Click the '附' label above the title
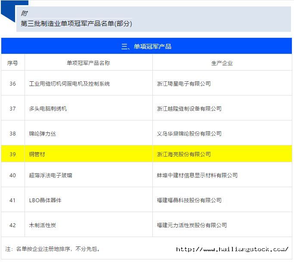294x262 pixels. pos(24,13)
